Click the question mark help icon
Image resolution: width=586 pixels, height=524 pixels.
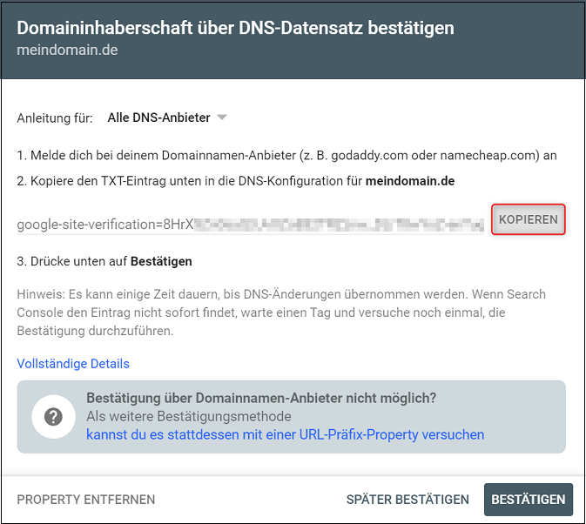tap(54, 416)
